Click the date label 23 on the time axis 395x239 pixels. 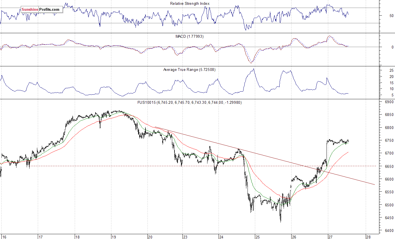[x=185, y=237]
